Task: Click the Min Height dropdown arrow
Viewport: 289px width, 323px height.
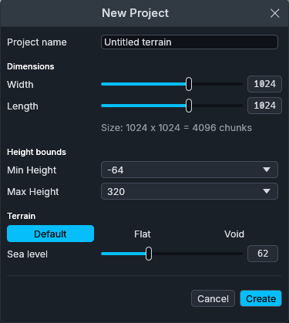Action: tap(267, 170)
